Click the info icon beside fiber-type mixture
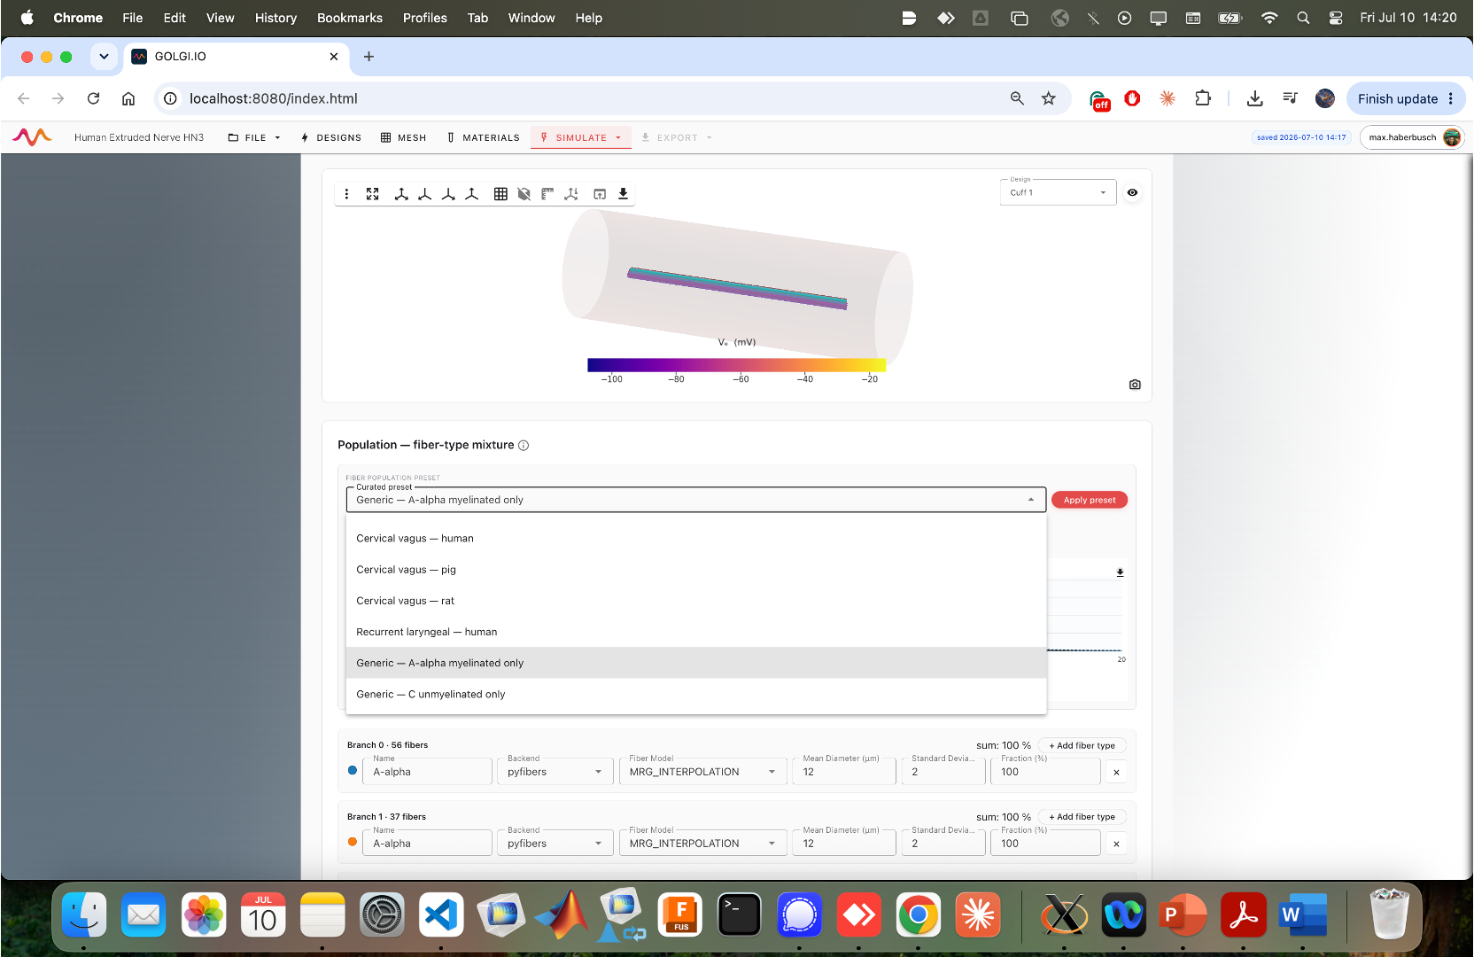 point(524,446)
